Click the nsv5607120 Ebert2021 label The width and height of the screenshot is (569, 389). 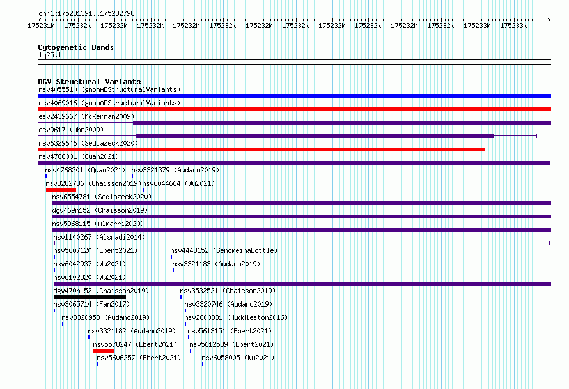[95, 250]
